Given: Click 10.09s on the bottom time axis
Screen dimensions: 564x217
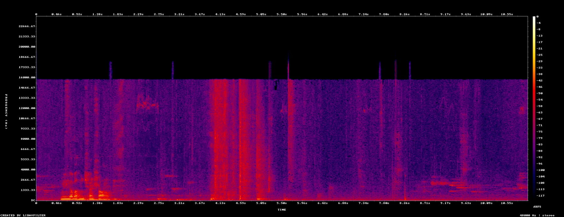Looking at the screenshot, I should click(487, 203).
